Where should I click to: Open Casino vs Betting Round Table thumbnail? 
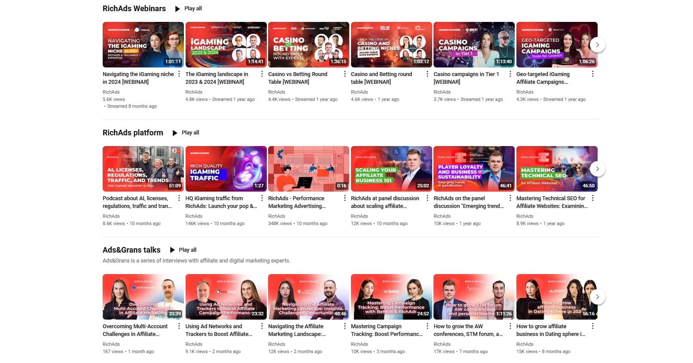308,45
